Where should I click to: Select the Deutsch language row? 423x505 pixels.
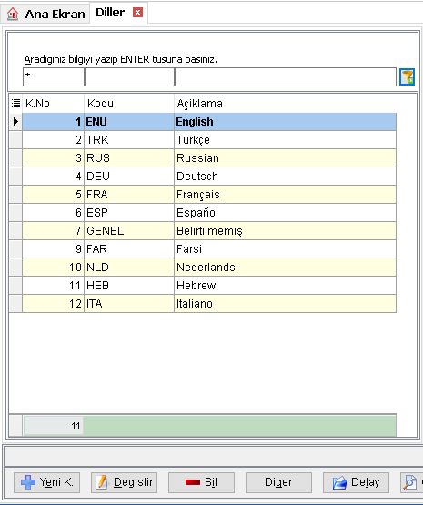[x=209, y=177]
